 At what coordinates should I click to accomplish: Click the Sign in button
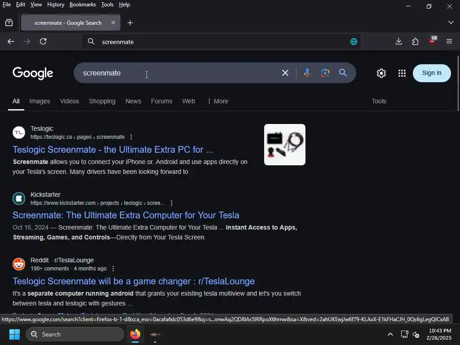[x=432, y=73]
